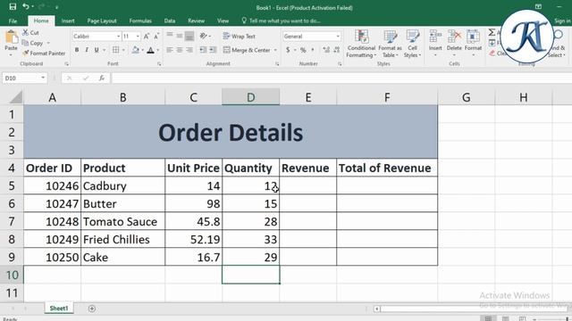The height and width of the screenshot is (321, 572).
Task: Click the Copy icon
Action: pyautogui.click(x=25, y=43)
